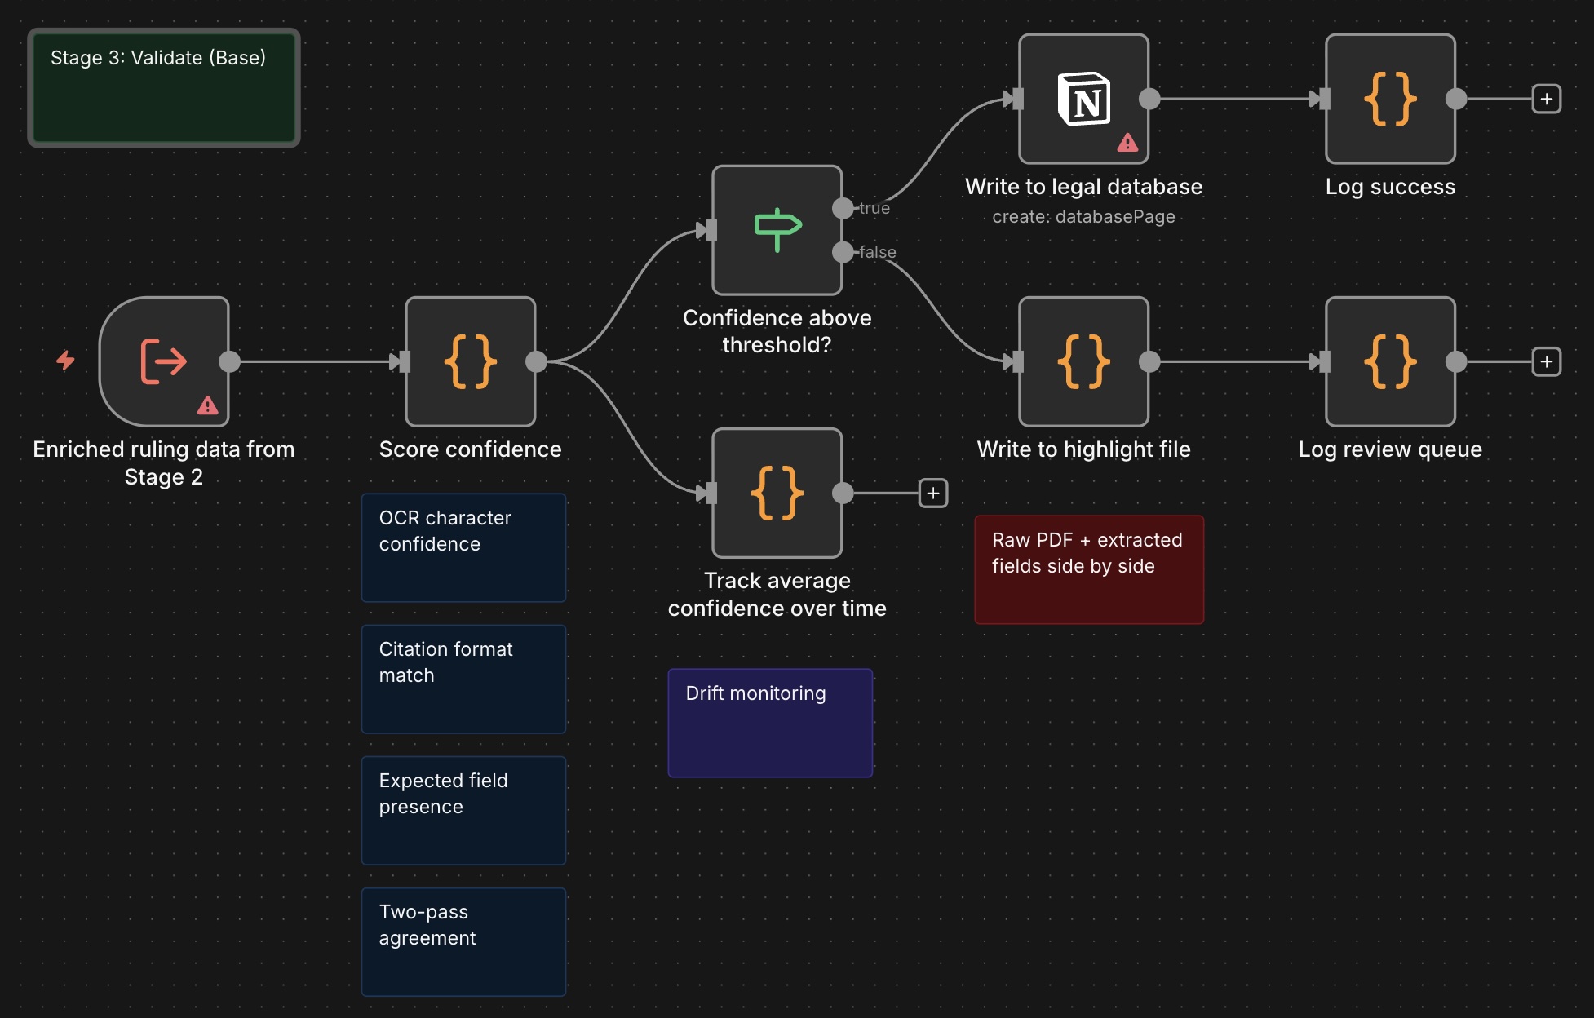The image size is (1594, 1018).
Task: Select Two-pass agreement sticky note
Action: point(464,942)
